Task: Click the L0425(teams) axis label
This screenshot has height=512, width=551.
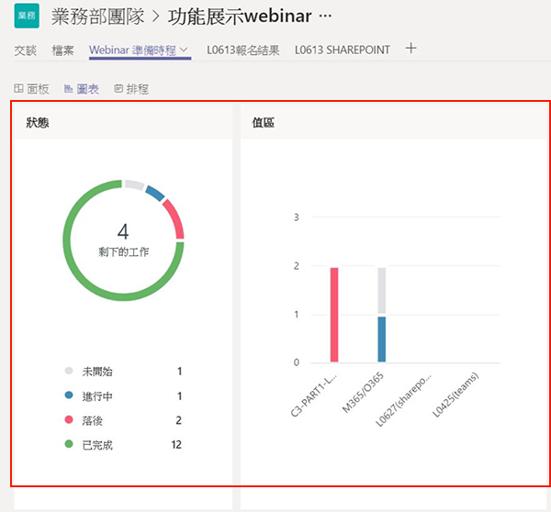Action: pyautogui.click(x=455, y=395)
